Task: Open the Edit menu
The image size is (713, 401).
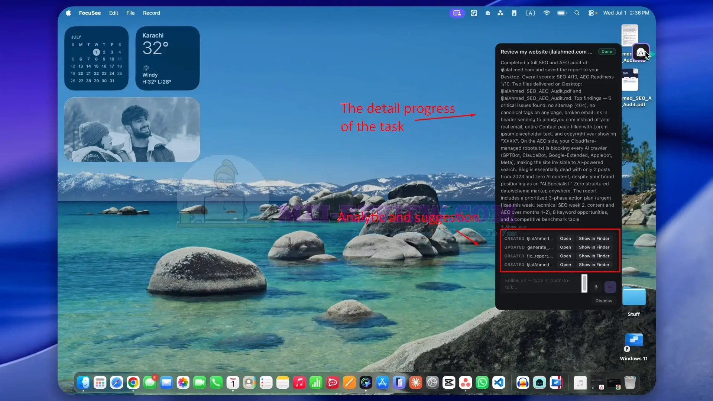Action: (113, 13)
